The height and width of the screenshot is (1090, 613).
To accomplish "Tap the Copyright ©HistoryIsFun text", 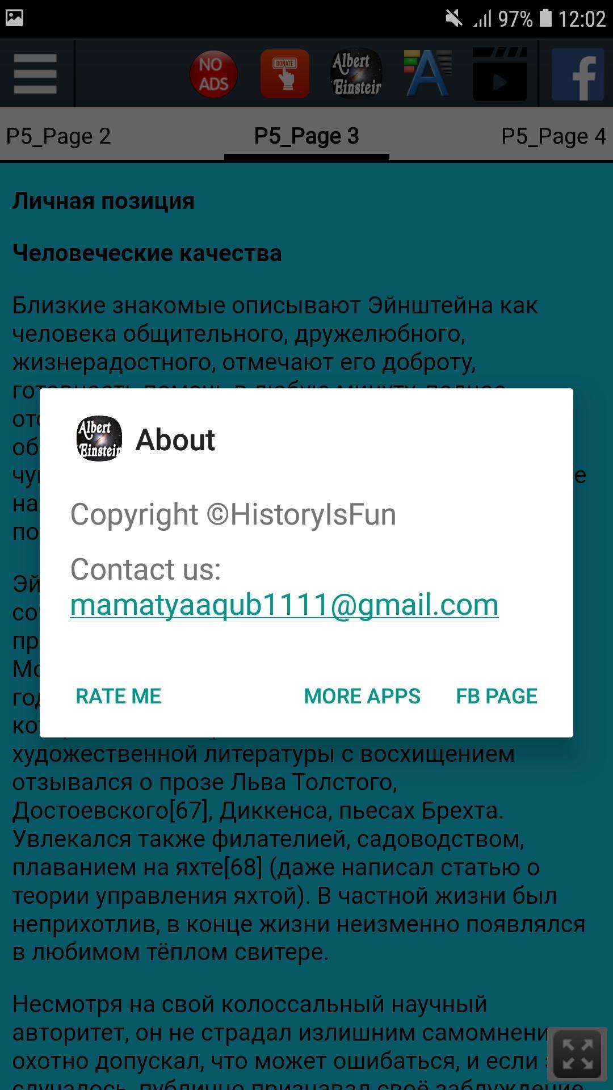I will [233, 514].
